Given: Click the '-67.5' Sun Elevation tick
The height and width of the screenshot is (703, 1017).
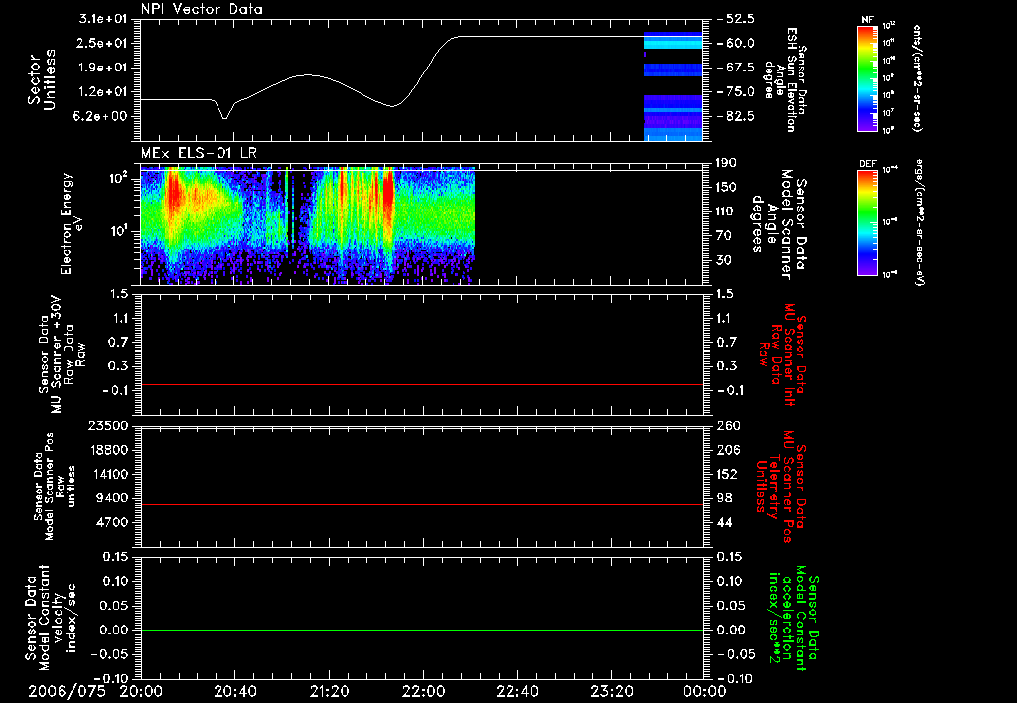Looking at the screenshot, I should coord(736,68).
